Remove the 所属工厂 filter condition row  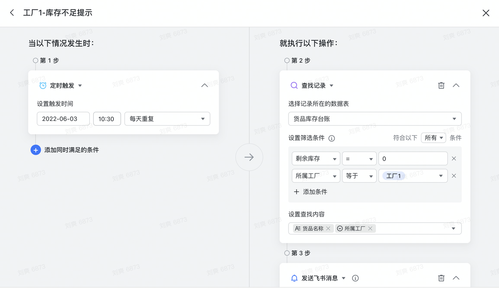(454, 176)
